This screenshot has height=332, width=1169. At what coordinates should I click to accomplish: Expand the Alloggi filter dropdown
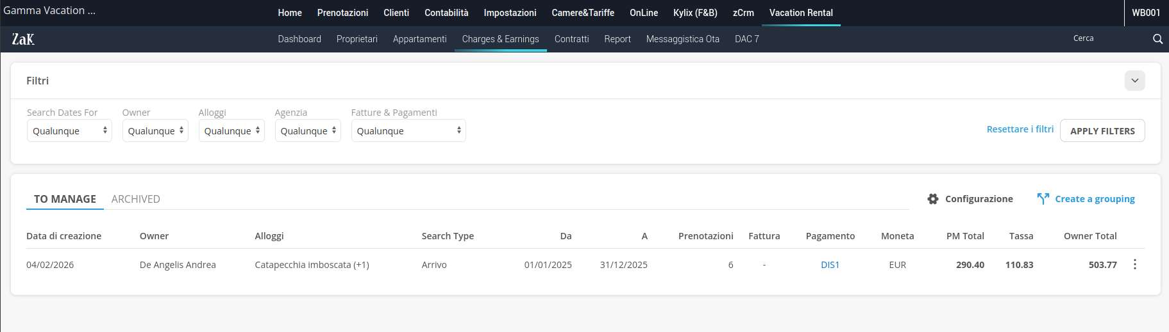click(231, 131)
